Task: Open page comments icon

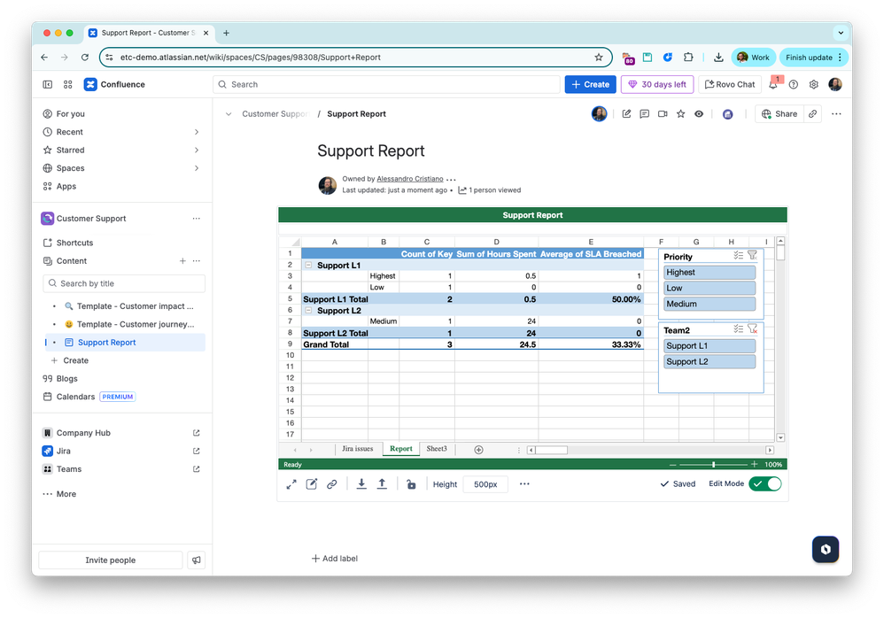Action: pyautogui.click(x=644, y=114)
